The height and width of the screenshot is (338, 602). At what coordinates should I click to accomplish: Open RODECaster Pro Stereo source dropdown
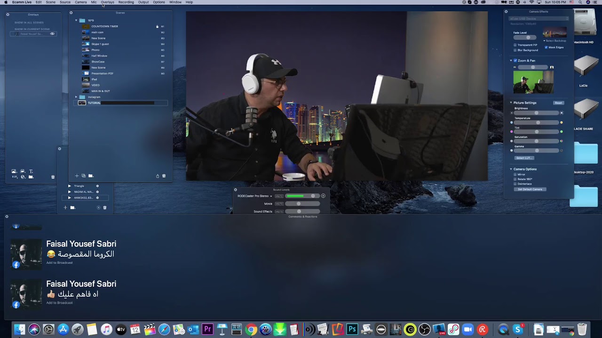pos(255,196)
